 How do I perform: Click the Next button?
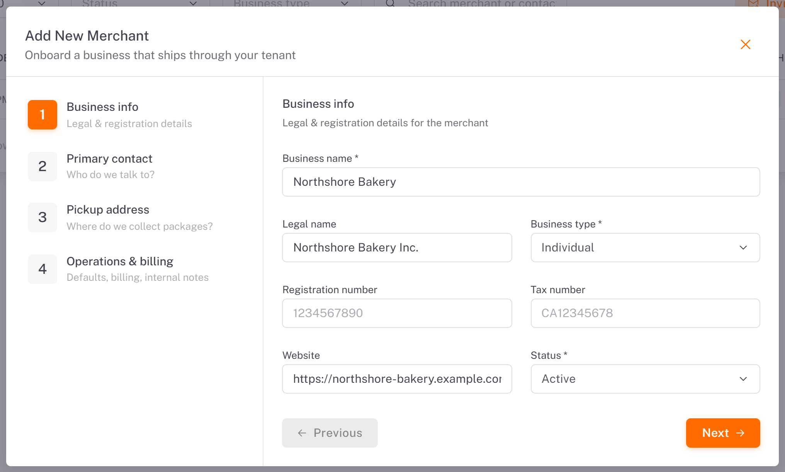[x=723, y=433]
